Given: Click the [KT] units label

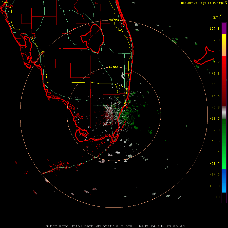Looking at the screenshot, I should (x=216, y=17).
